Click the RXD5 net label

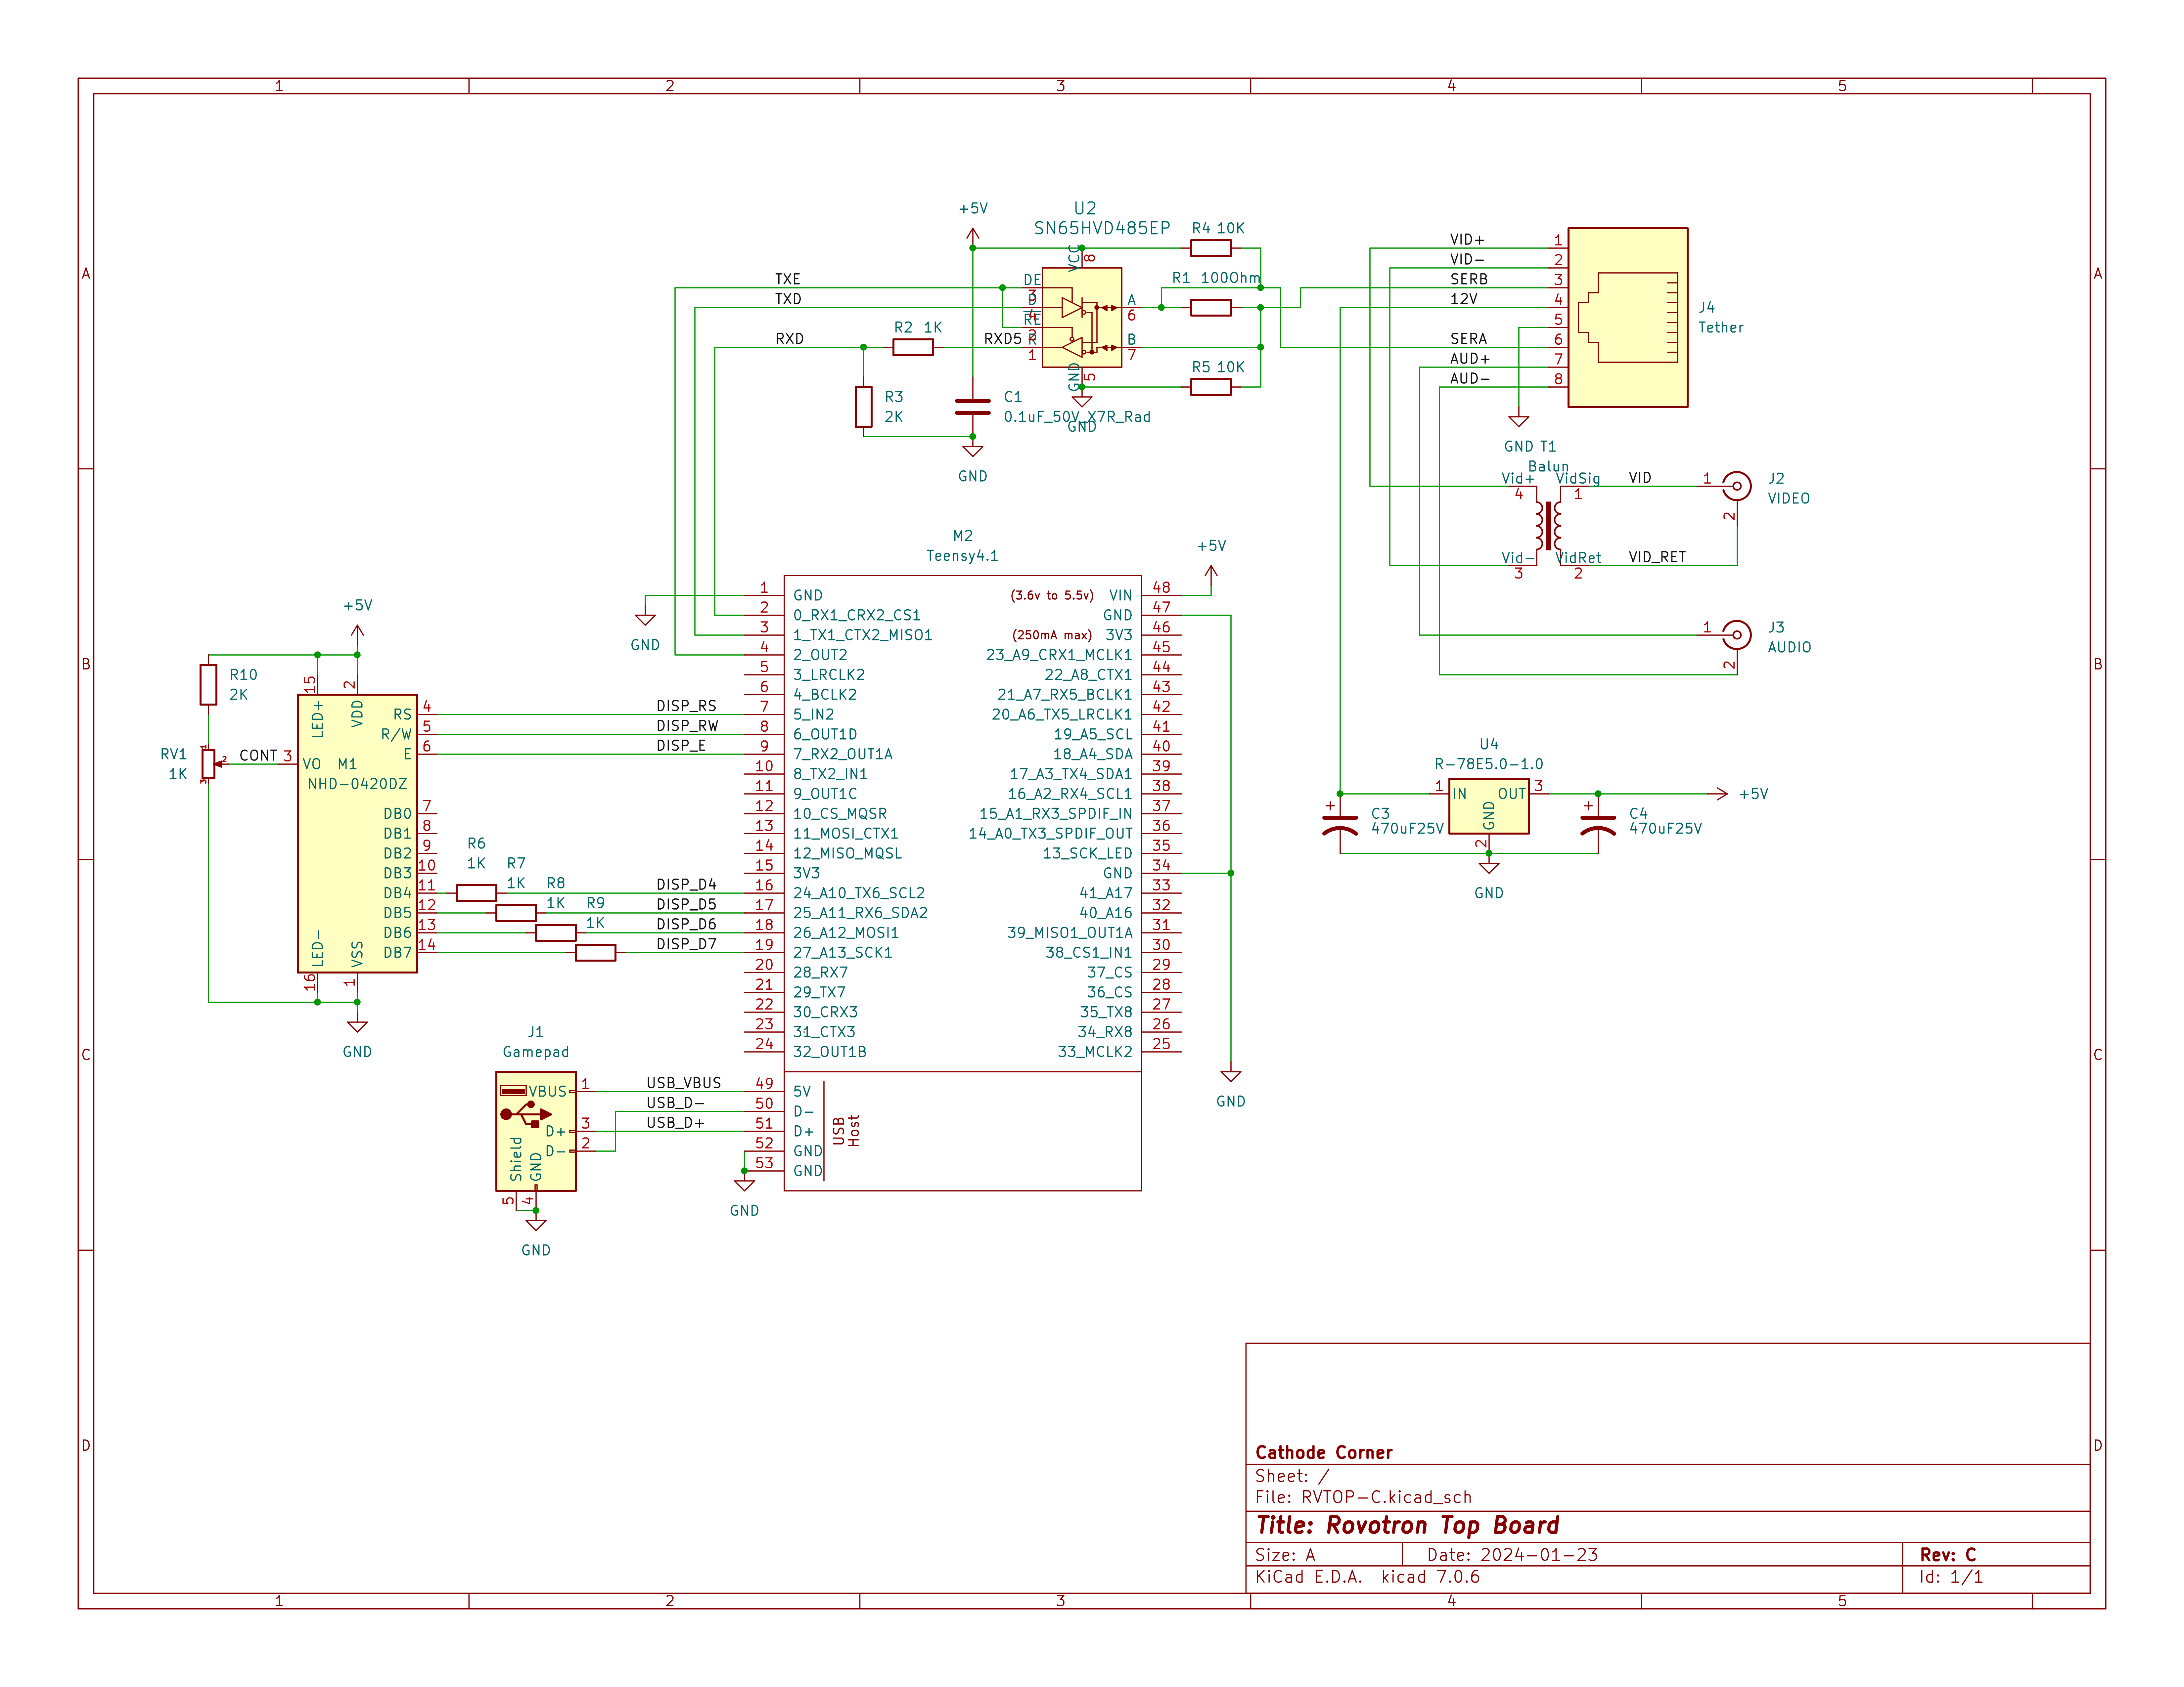point(1003,339)
